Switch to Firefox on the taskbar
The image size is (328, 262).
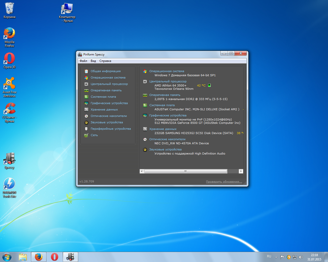(39, 257)
